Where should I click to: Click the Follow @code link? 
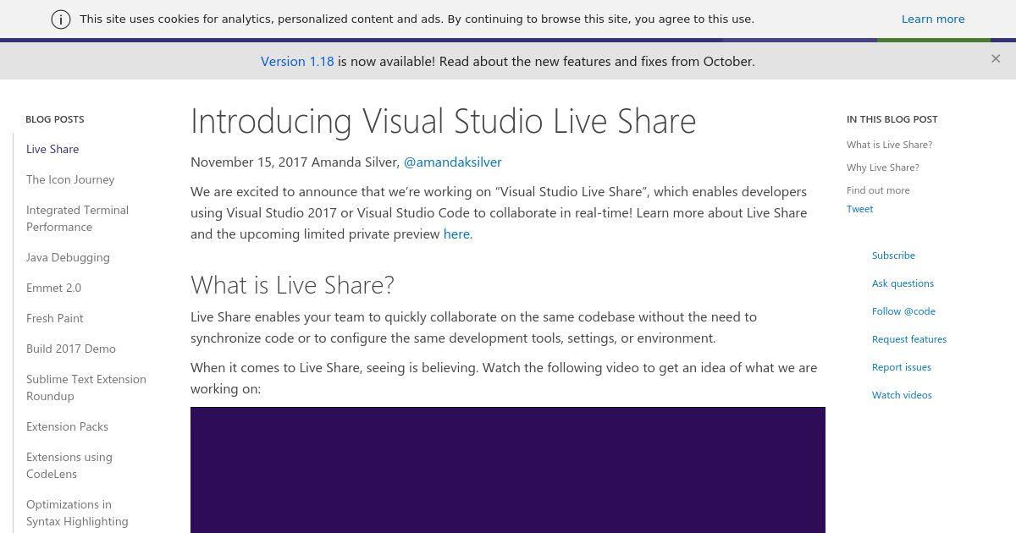click(x=903, y=311)
